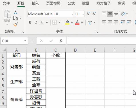Expand underline style dropdown
The image size is (136, 108).
(x=47, y=22)
